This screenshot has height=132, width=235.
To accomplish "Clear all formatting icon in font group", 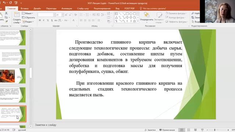I will click(x=76, y=15).
